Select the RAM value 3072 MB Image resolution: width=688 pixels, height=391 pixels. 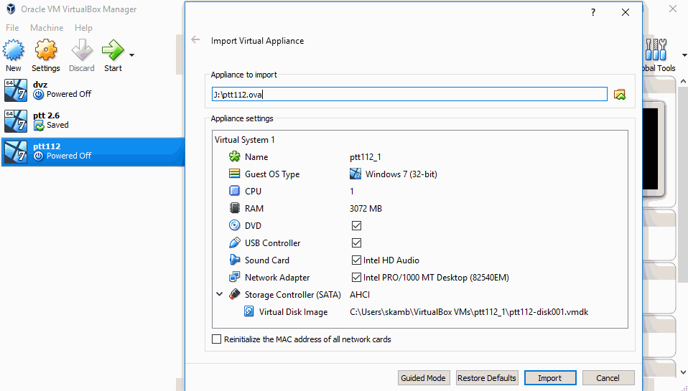pos(366,209)
